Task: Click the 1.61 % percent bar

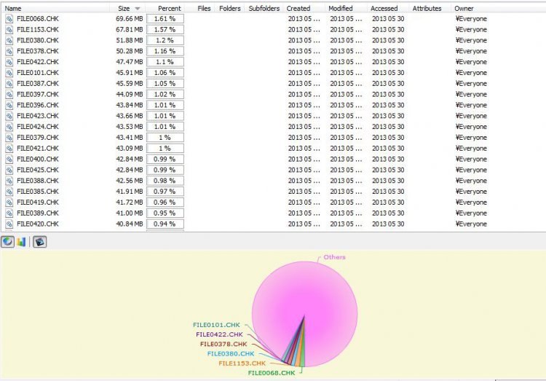Action: pos(165,19)
